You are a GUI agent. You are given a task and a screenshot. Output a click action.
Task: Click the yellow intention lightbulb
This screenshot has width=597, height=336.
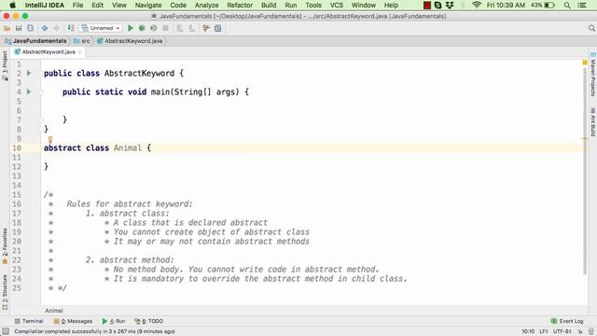[50, 139]
